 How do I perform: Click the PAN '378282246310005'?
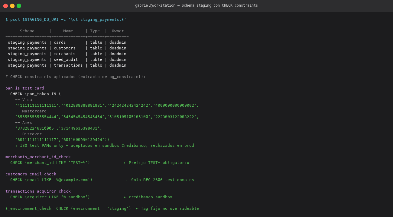(36, 128)
